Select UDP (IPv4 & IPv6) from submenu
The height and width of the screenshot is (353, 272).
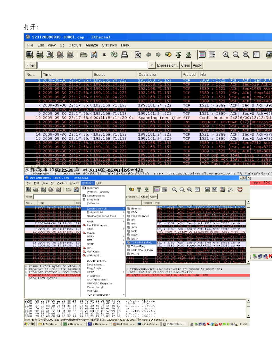[x=141, y=250]
